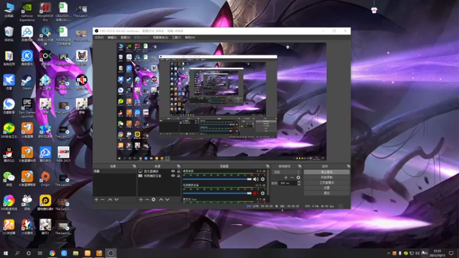
Task: Open the Scene Collection (S) menu in OBS
Action: coord(161,37)
